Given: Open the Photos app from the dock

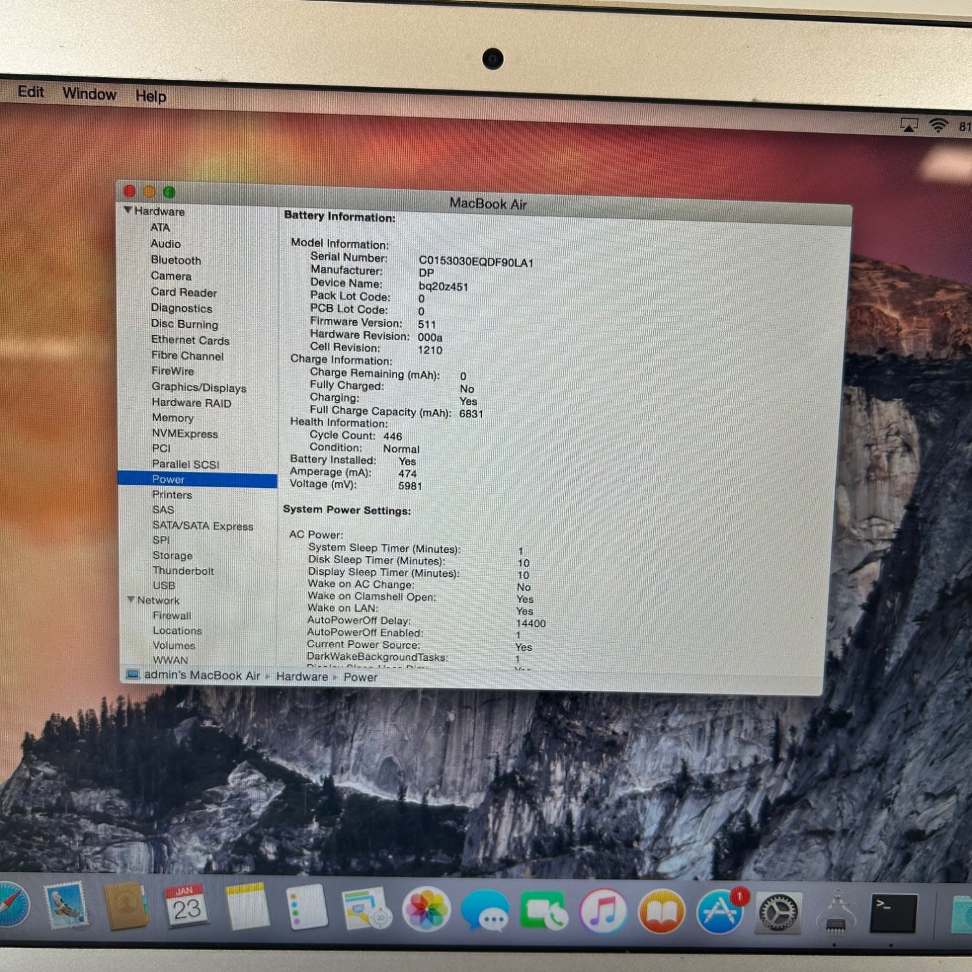Looking at the screenshot, I should point(426,909).
